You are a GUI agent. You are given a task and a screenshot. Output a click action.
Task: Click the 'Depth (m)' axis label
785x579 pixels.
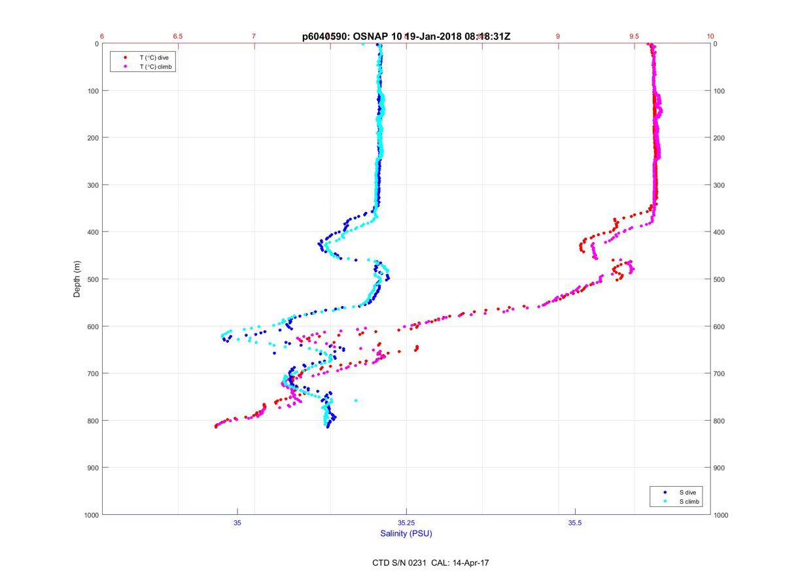[x=77, y=279]
